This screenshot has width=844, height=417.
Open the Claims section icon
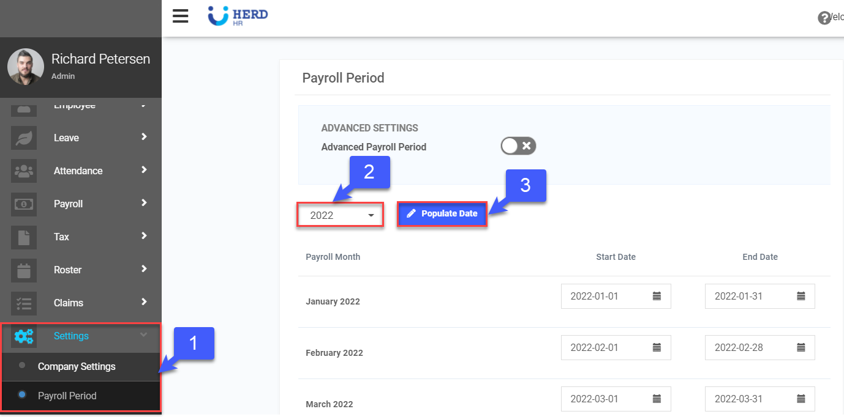click(24, 303)
